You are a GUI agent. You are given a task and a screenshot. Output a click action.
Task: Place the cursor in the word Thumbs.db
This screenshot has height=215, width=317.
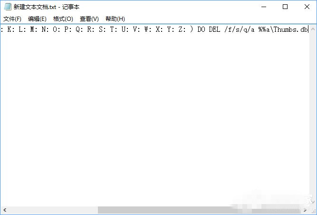290,29
